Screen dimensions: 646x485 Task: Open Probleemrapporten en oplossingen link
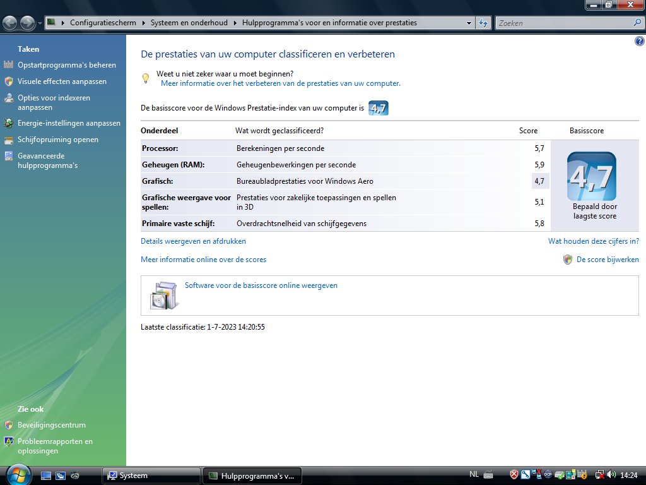[56, 446]
